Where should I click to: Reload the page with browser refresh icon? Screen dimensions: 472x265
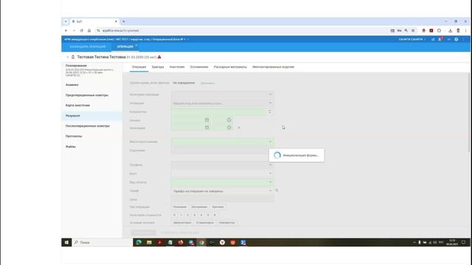[x=81, y=30]
